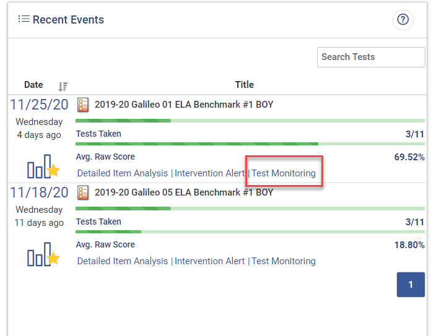Image resolution: width=431 pixels, height=336 pixels.
Task: Click the Title column header
Action: tap(244, 85)
